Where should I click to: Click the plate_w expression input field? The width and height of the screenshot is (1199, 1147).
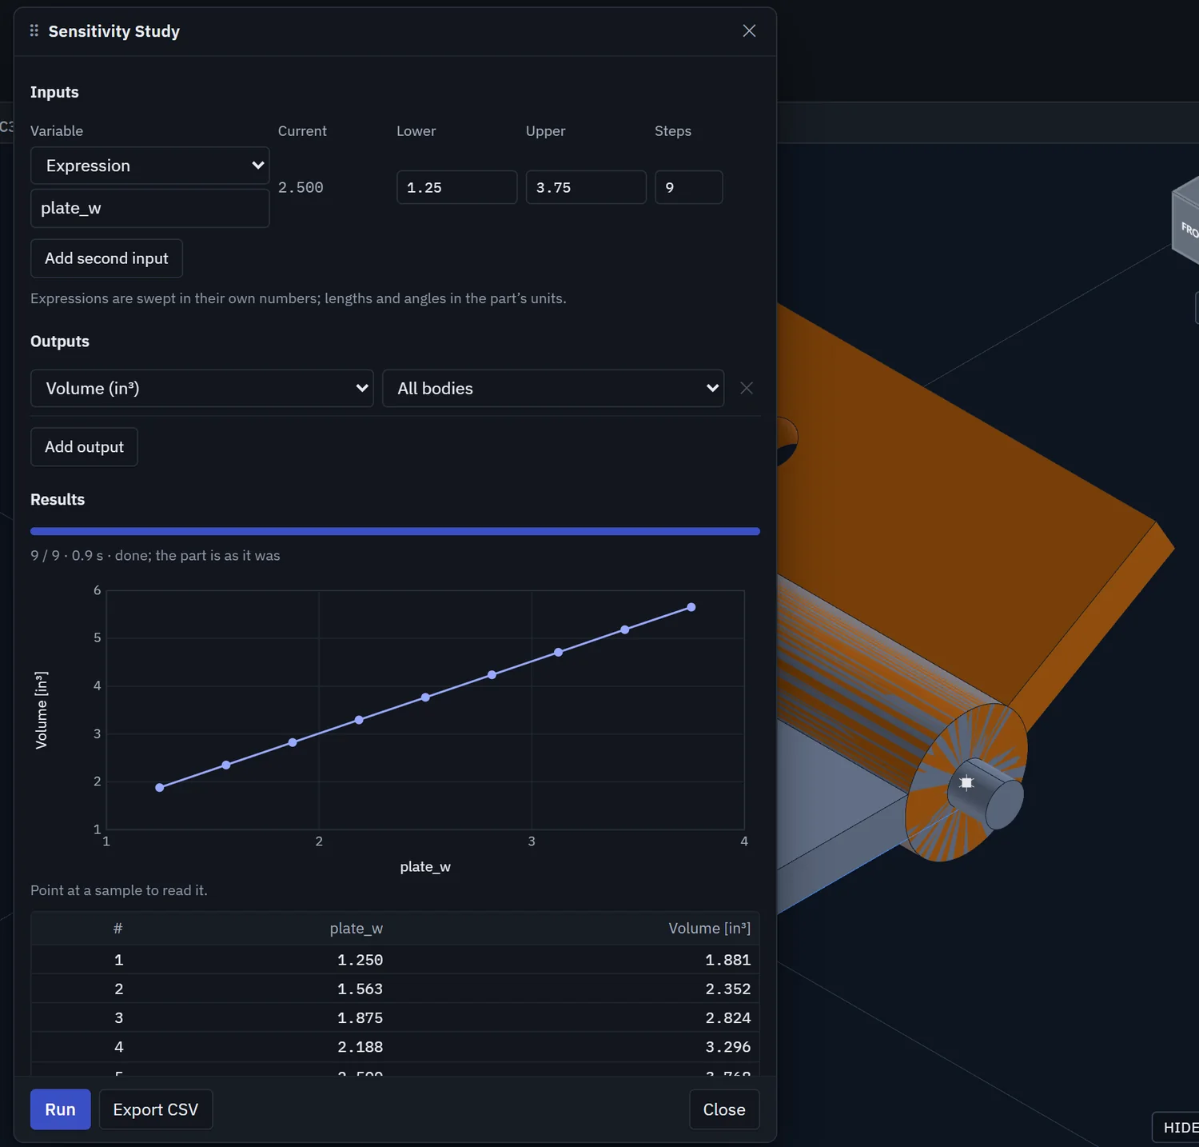pyautogui.click(x=149, y=208)
